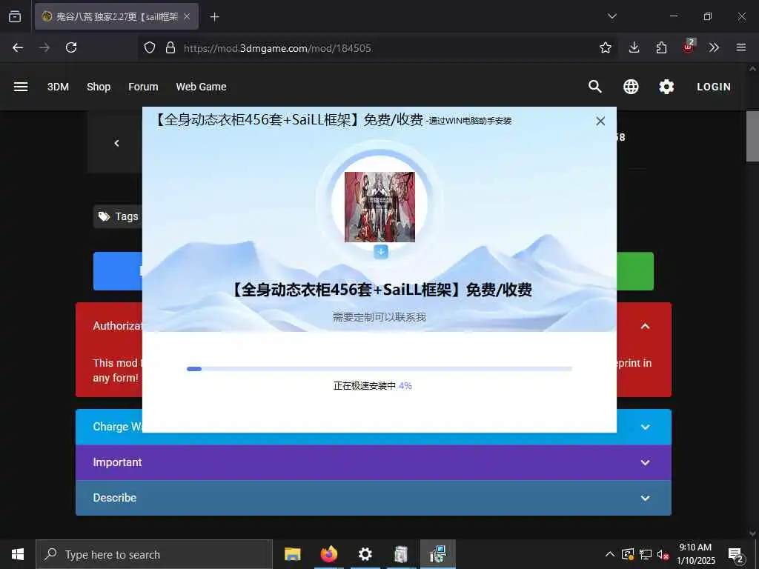Open the uBlock Origin extension icon
Screen dimensions: 759x569
[x=689, y=47]
